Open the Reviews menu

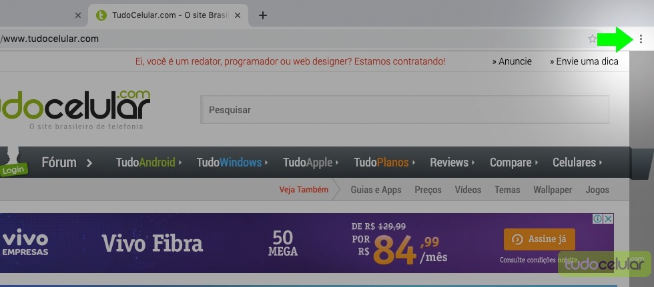pos(452,162)
